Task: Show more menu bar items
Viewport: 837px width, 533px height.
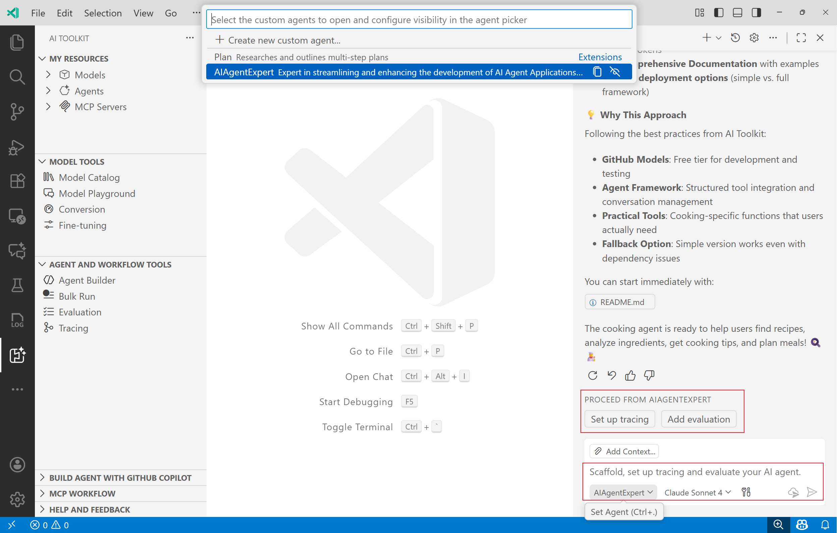Action: (197, 13)
